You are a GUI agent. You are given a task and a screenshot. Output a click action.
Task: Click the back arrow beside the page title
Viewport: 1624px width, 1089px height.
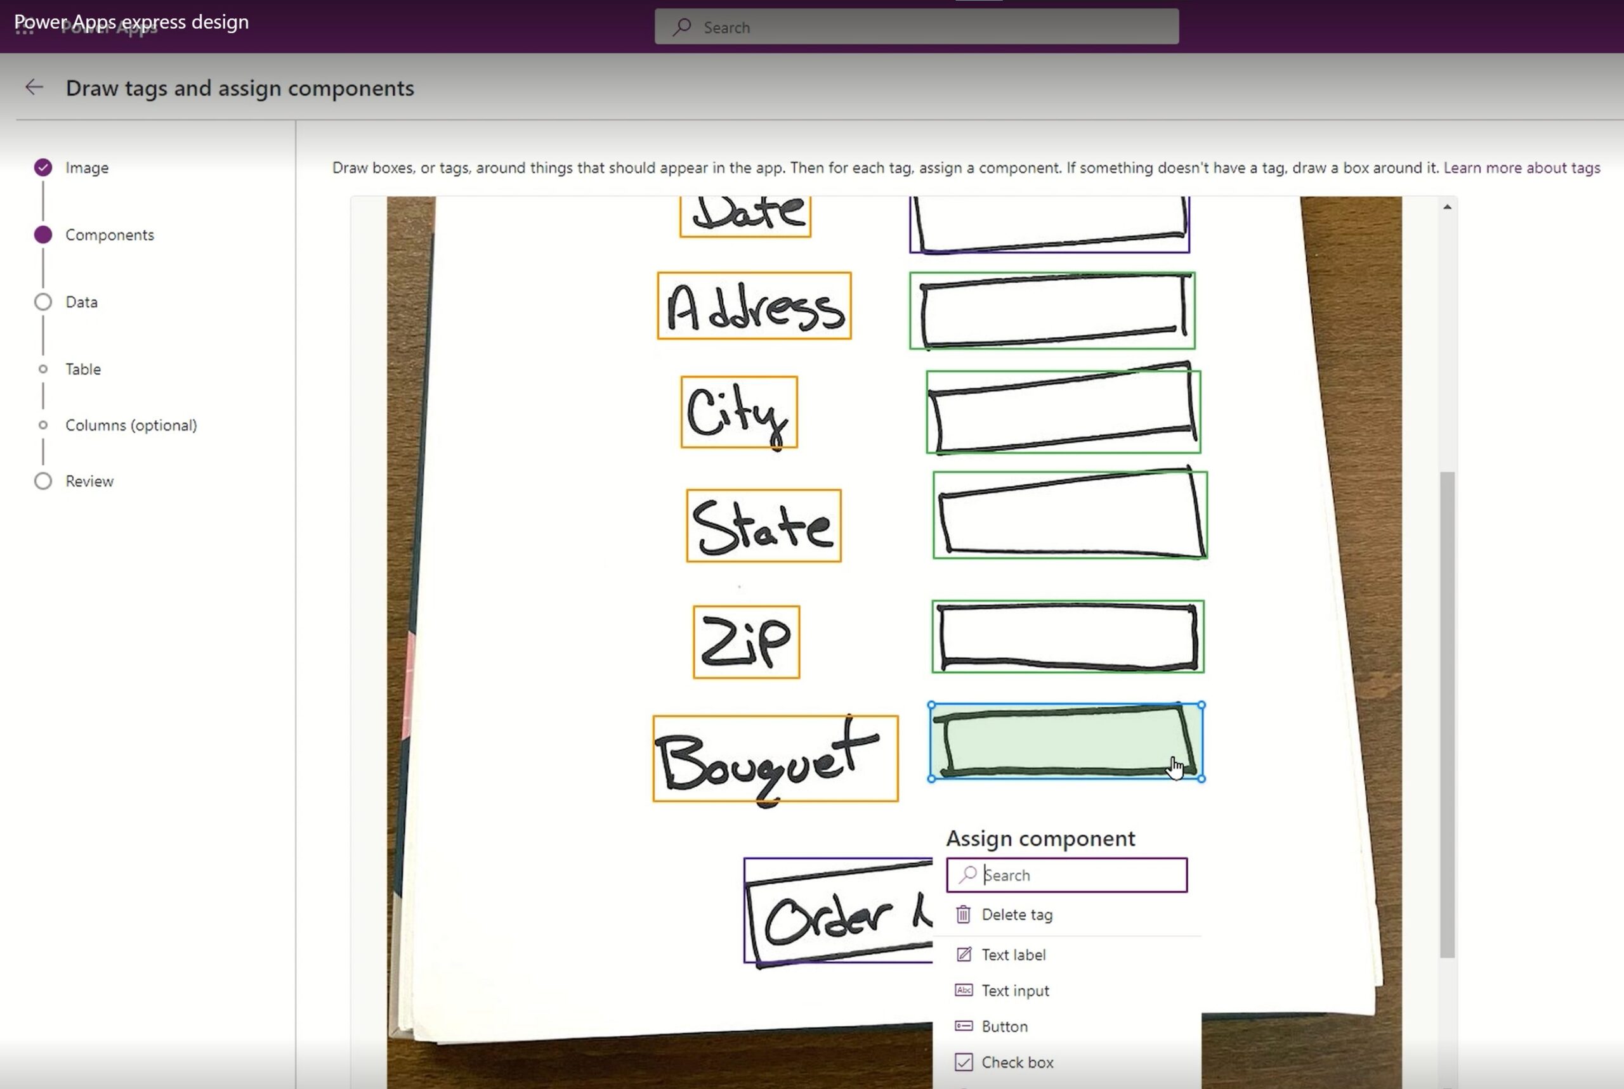pos(34,87)
